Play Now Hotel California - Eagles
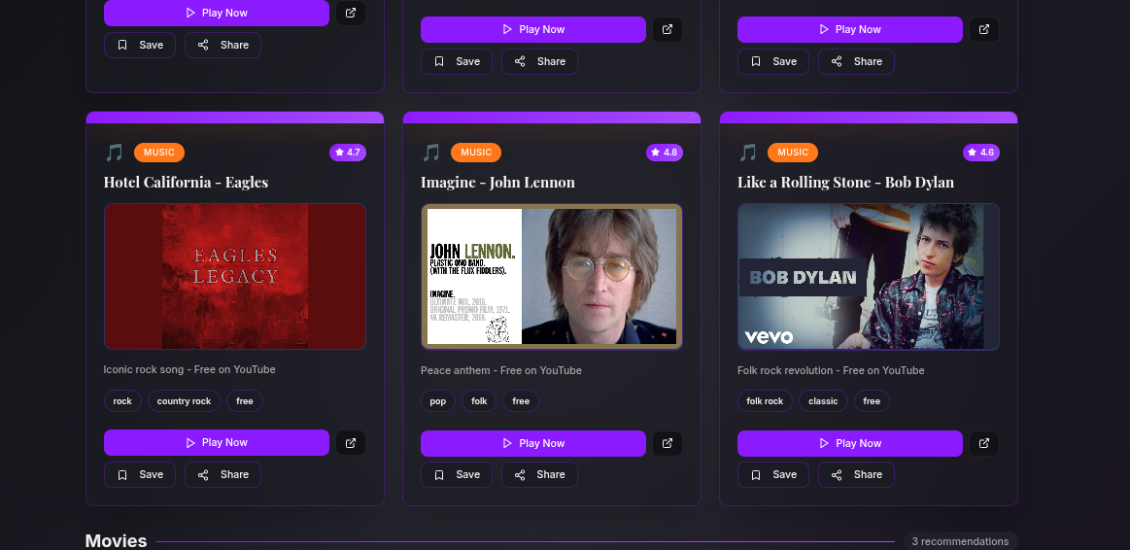The width and height of the screenshot is (1130, 550). coord(217,442)
